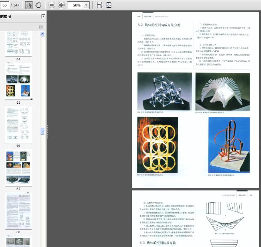This screenshot has width=261, height=247.
Task: Click the thumbnail scrollbar up arrow
Action: [x=43, y=34]
